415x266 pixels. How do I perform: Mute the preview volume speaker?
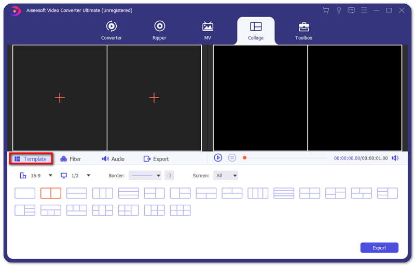tap(395, 158)
